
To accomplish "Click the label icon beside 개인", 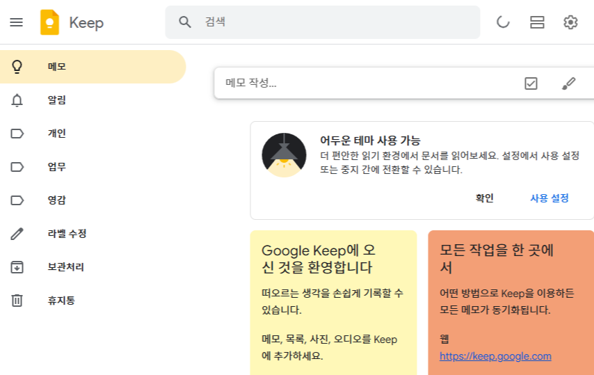I will [17, 134].
